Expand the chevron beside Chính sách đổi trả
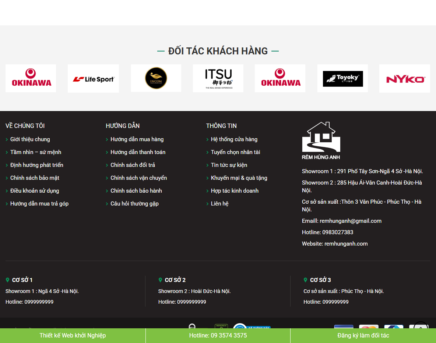436x343 pixels. (106, 165)
